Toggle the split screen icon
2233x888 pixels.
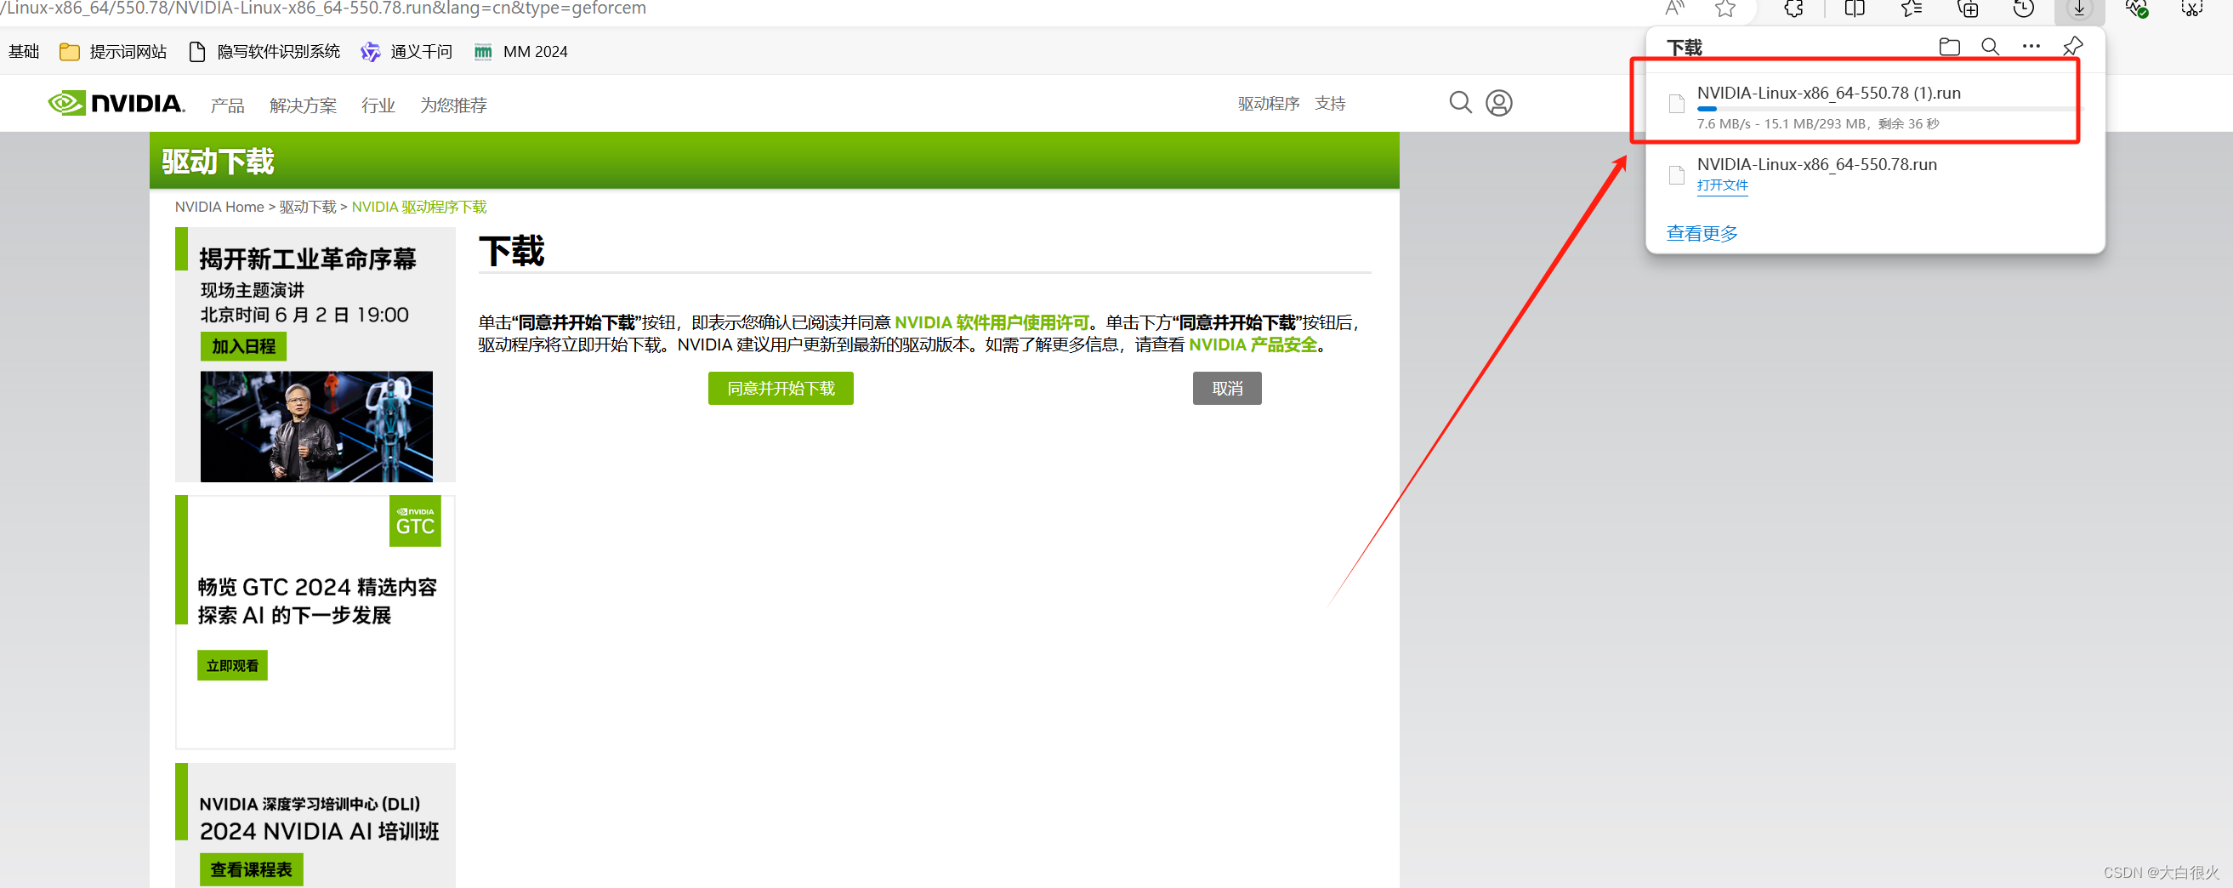pyautogui.click(x=1855, y=9)
